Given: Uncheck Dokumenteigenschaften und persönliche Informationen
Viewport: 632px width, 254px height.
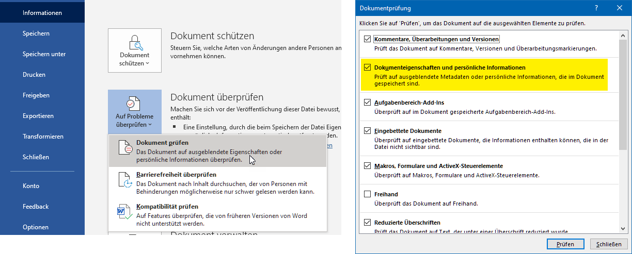Looking at the screenshot, I should tap(367, 67).
